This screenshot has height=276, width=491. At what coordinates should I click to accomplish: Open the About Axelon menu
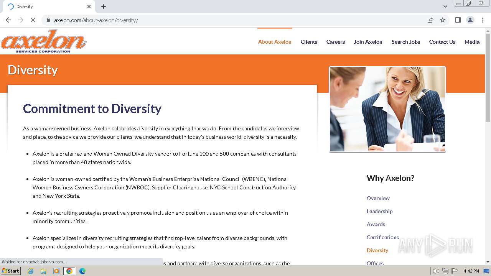pyautogui.click(x=275, y=42)
